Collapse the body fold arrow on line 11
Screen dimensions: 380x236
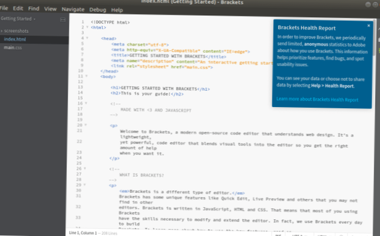click(86, 76)
